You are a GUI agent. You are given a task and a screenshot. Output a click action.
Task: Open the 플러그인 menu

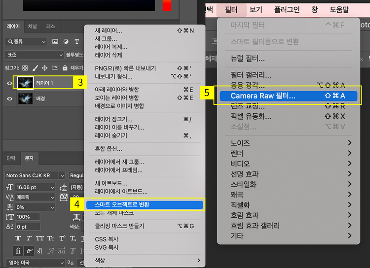(x=287, y=10)
